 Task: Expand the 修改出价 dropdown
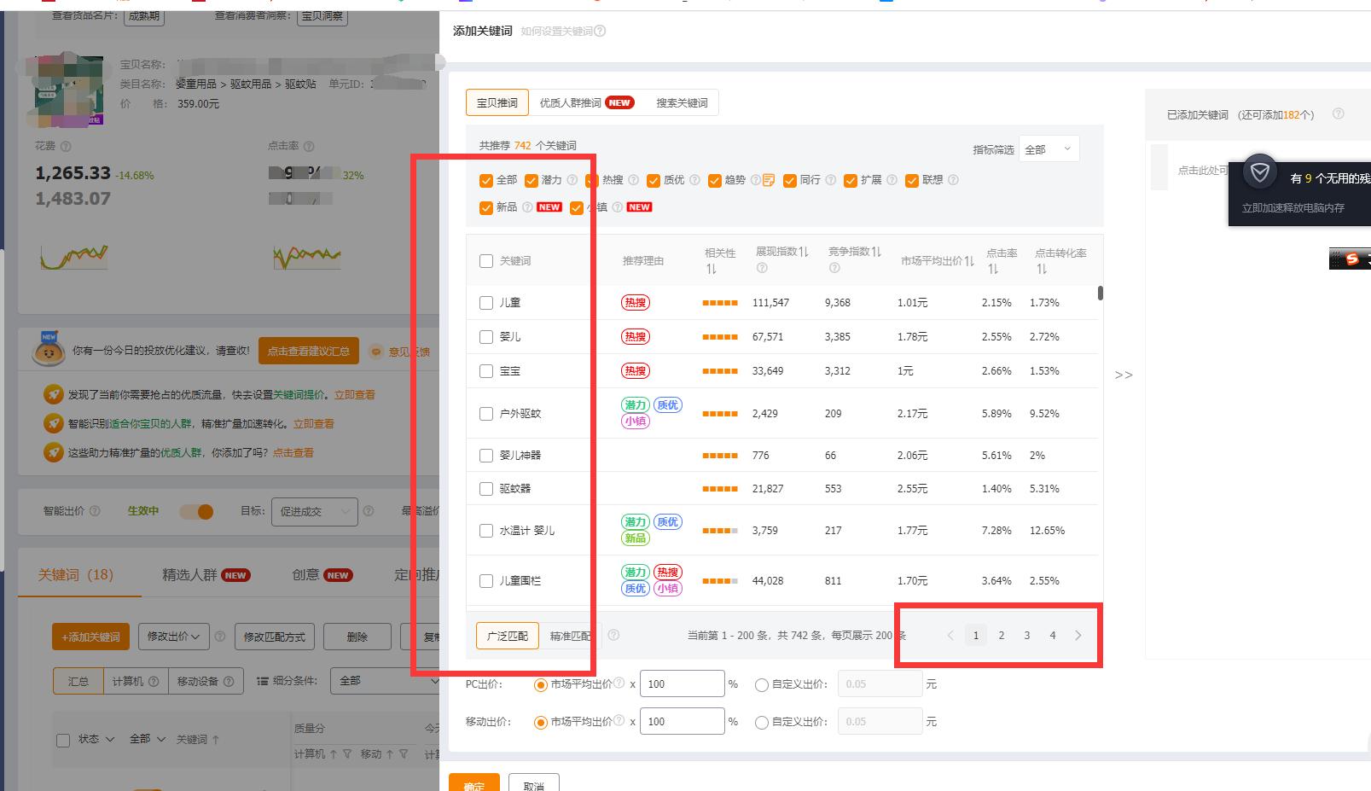pos(173,636)
